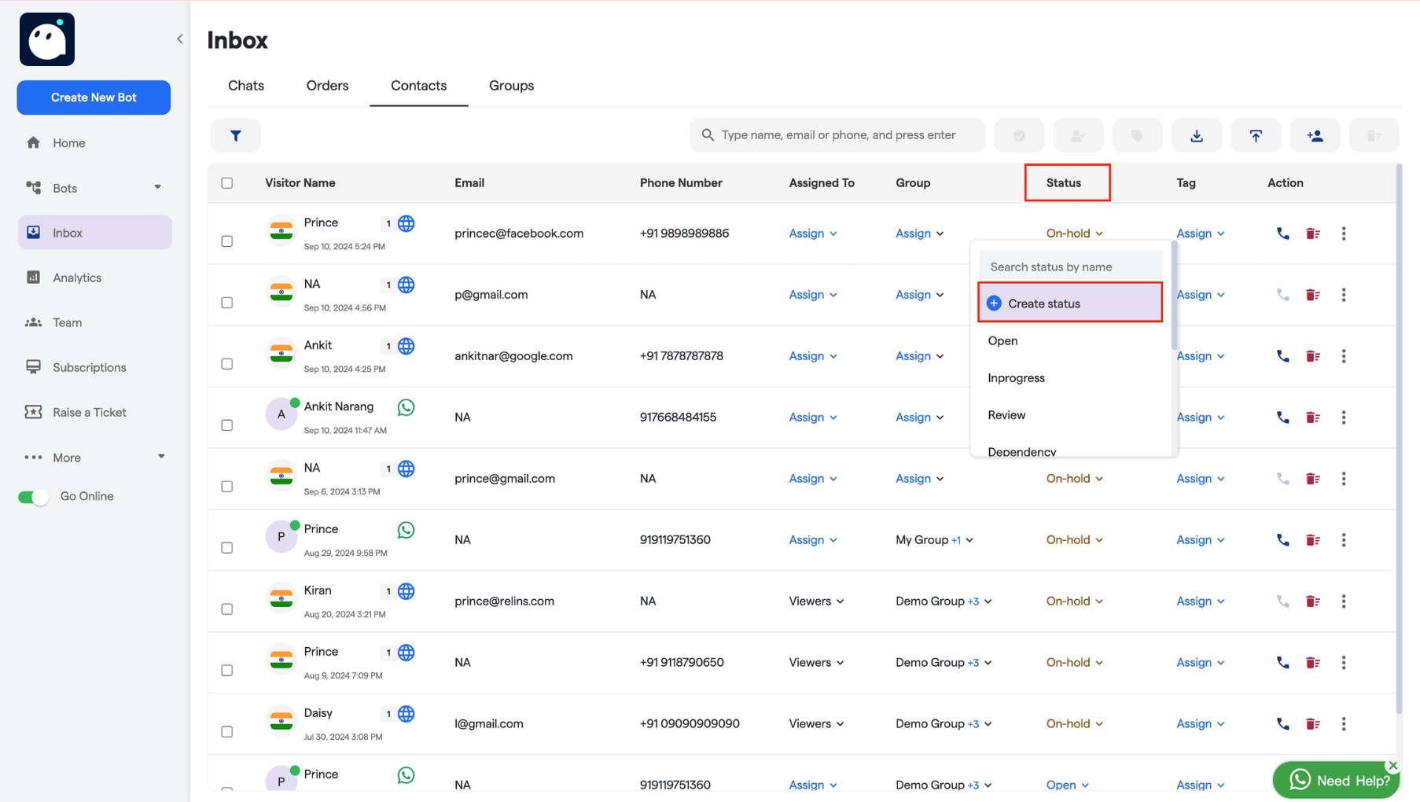Open more options for Ankit row

[1344, 356]
